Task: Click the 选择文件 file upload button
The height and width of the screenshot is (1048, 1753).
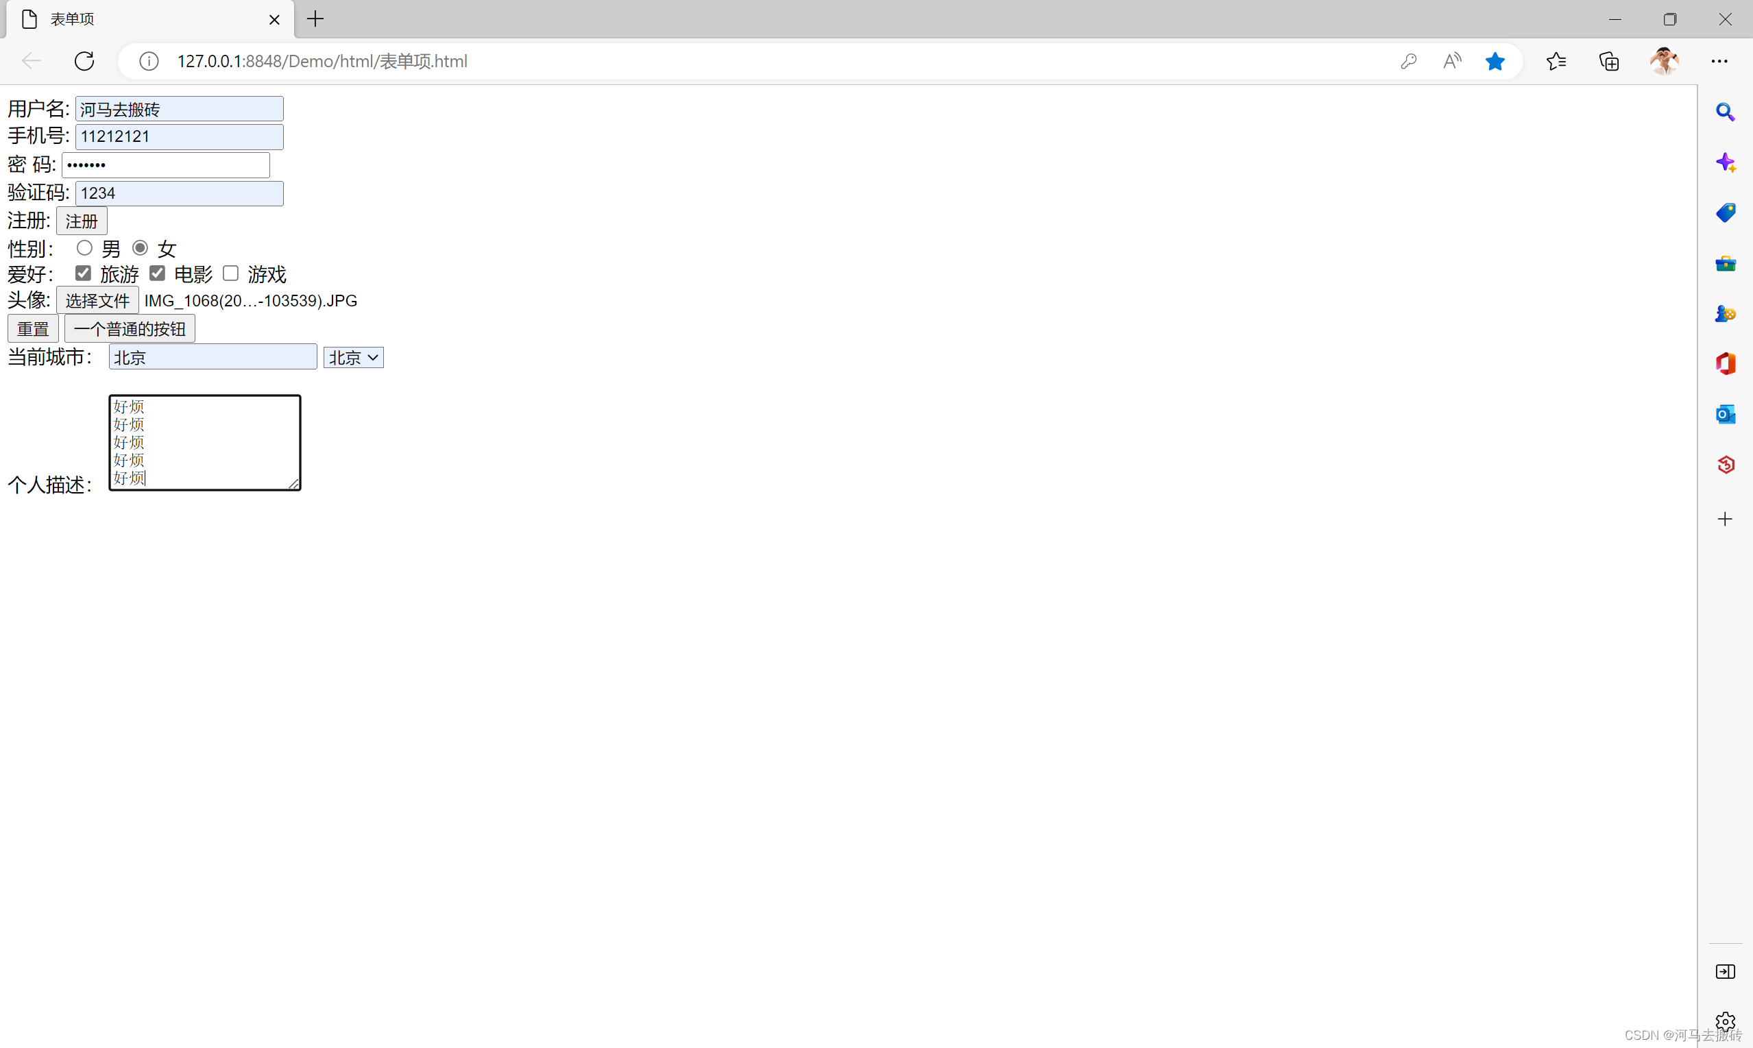Action: click(x=97, y=301)
